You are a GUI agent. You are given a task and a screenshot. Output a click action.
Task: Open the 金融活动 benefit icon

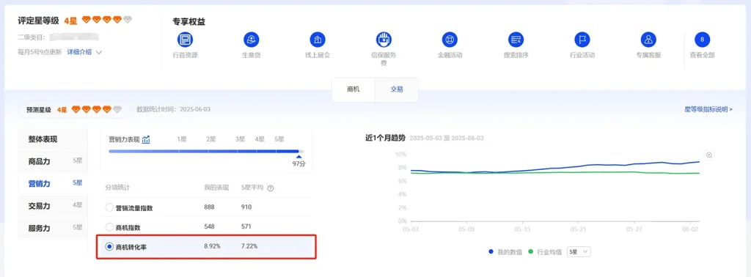click(x=450, y=40)
